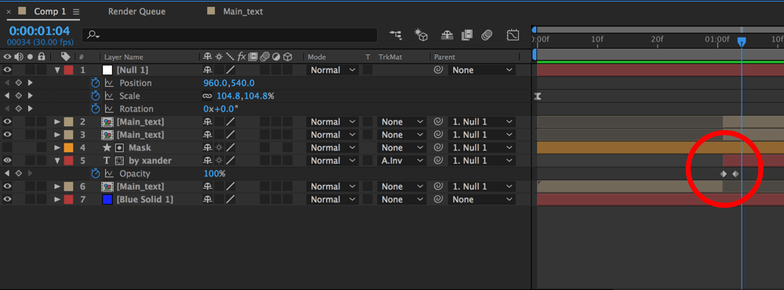Click by xander parent pick whip
The height and width of the screenshot is (290, 784).
438,161
